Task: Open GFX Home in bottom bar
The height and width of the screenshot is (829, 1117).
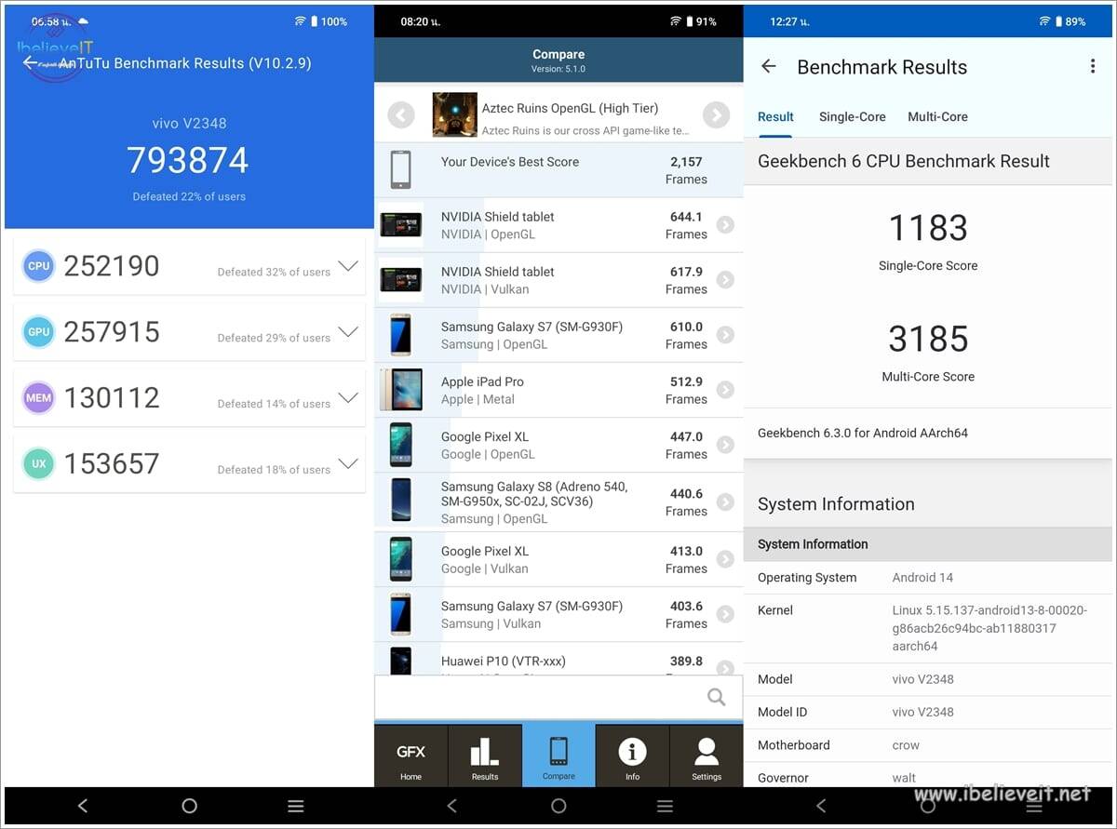Action: click(x=410, y=757)
